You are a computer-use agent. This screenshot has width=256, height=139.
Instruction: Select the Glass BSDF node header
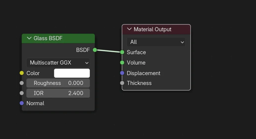[58, 38]
